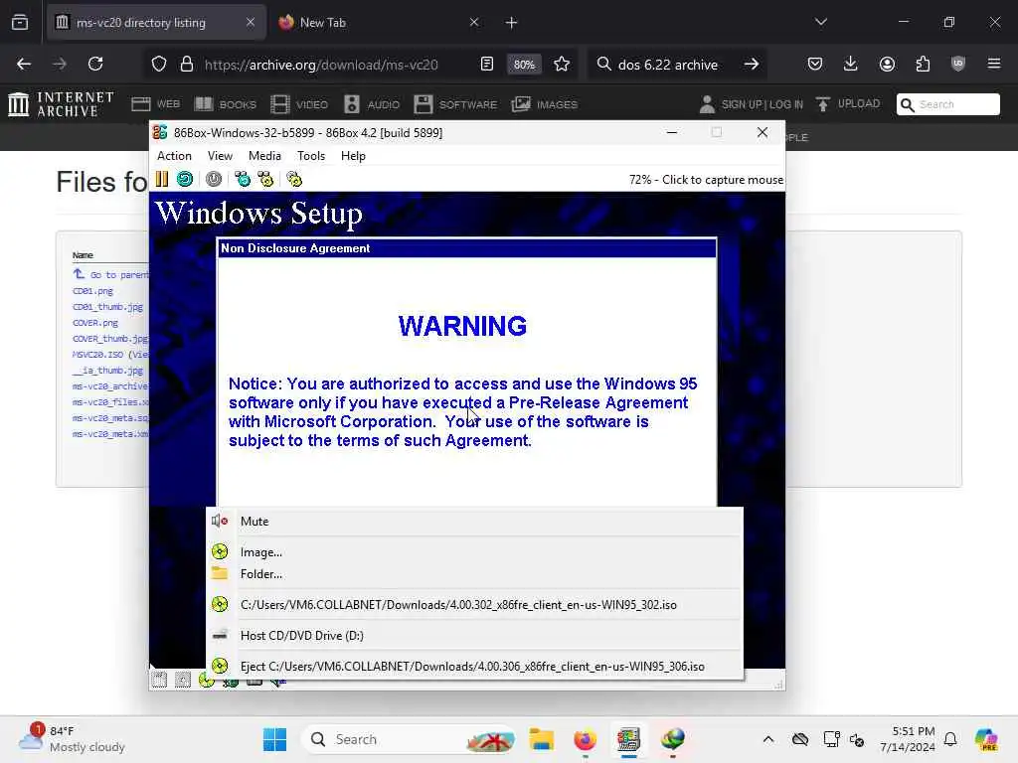Click the 72% capture mouse status text
This screenshot has height=763, width=1018.
(x=706, y=180)
